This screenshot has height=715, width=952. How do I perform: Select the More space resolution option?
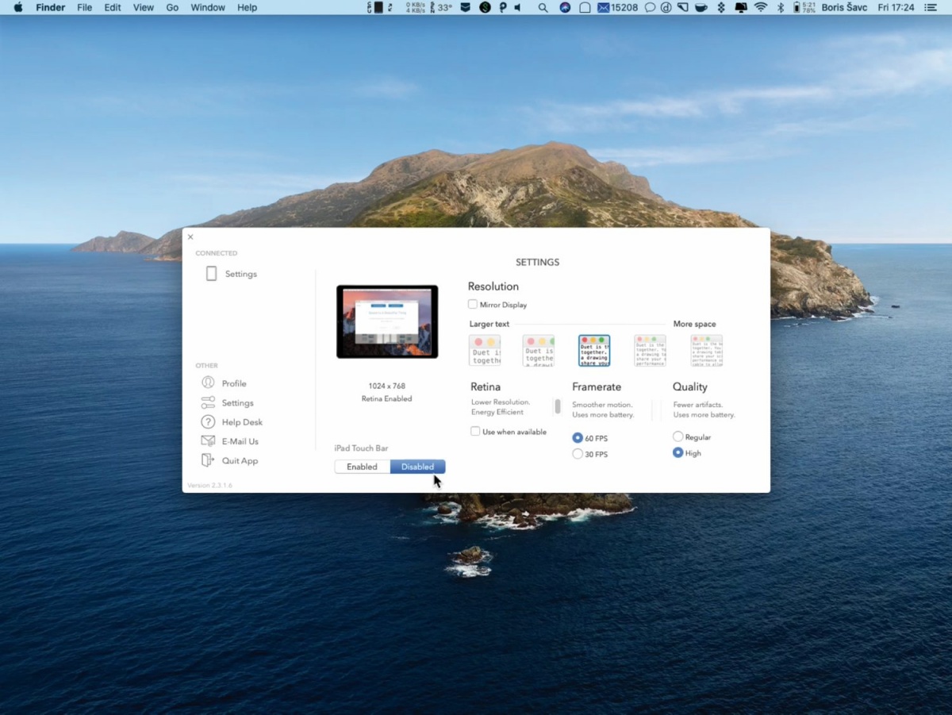(706, 350)
